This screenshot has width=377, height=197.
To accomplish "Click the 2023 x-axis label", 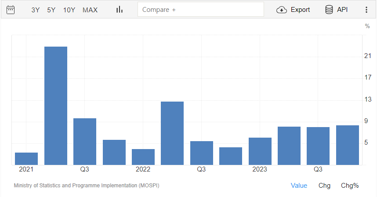I will pyautogui.click(x=260, y=169).
